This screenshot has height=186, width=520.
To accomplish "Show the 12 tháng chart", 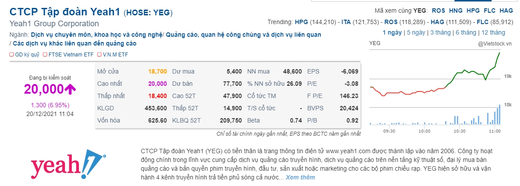I will tap(493, 32).
